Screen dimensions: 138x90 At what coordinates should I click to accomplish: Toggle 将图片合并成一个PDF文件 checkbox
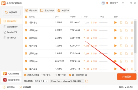coord(25,75)
